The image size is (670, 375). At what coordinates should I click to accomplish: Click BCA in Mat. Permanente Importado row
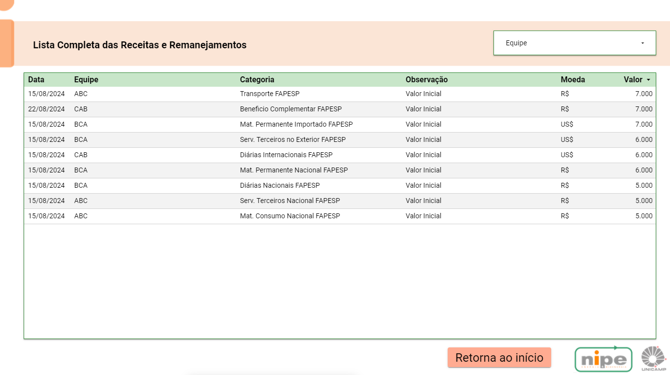81,124
